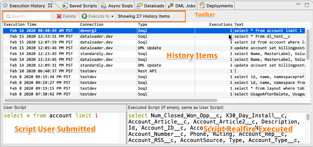Click the Deployments tab icon

[x=202, y=5]
